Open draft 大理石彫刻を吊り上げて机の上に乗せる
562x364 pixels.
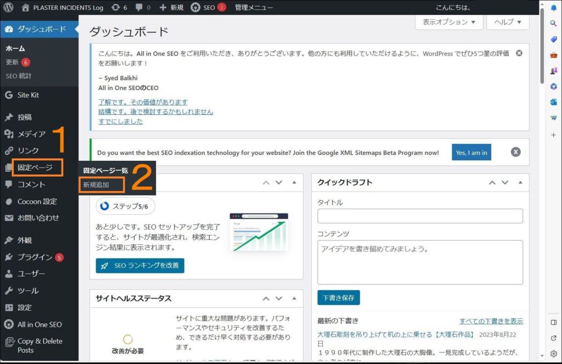(396, 334)
